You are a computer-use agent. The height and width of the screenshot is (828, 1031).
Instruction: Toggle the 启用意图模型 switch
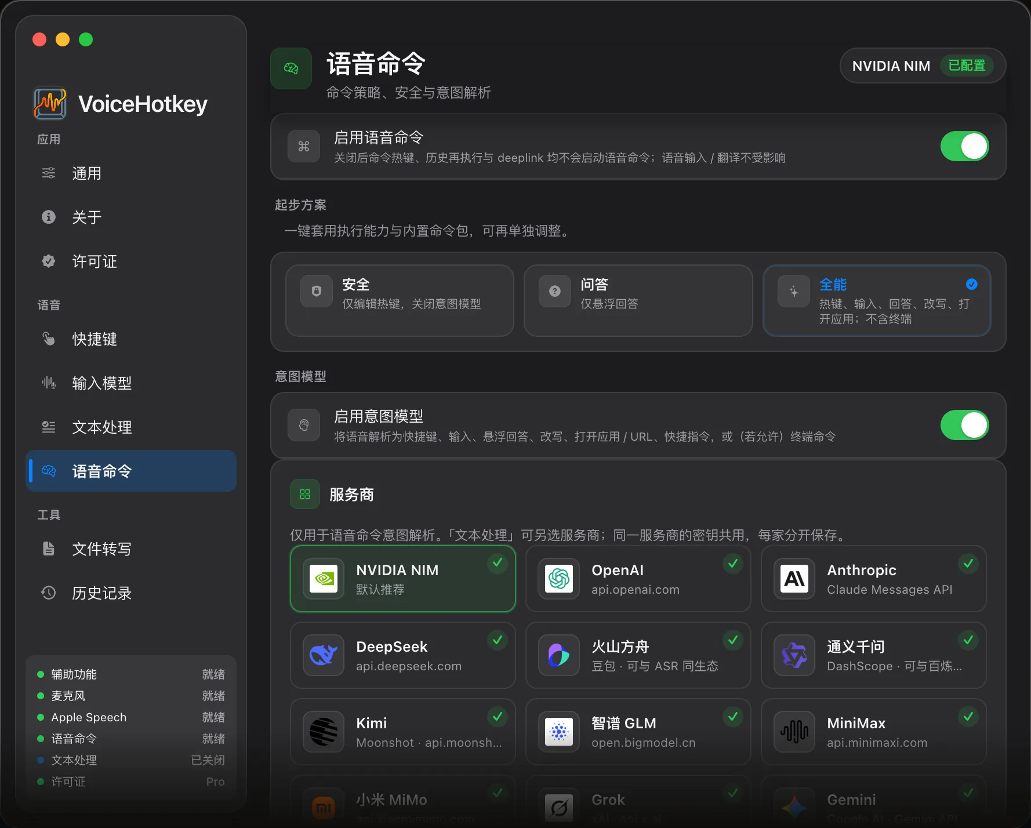964,425
